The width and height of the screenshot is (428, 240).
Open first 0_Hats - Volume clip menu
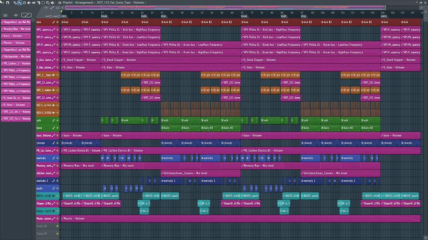63,67
